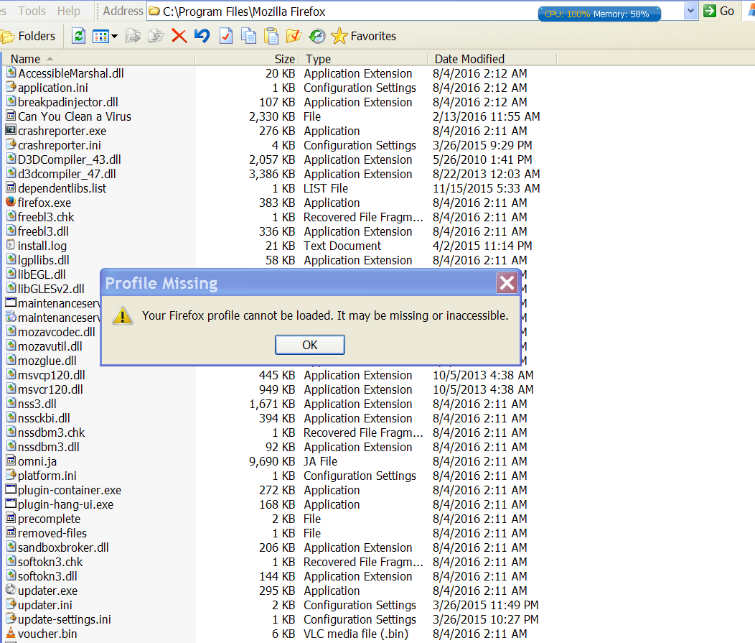Open the Help menu
Screen dimensions: 755x643
(x=68, y=11)
